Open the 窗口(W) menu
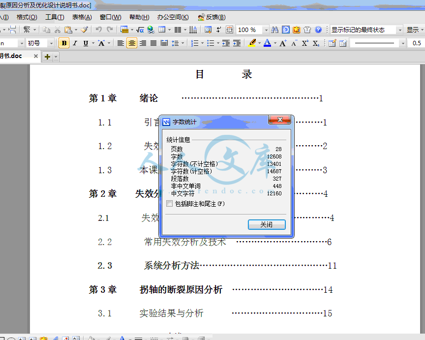The height and width of the screenshot is (340, 425). [x=111, y=17]
